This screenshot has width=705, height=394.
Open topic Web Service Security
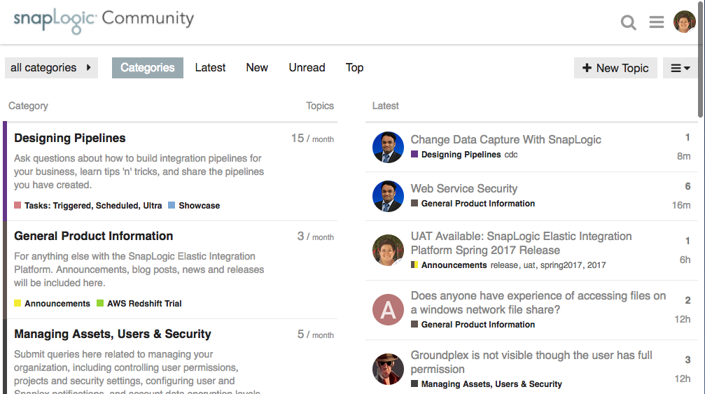click(464, 189)
